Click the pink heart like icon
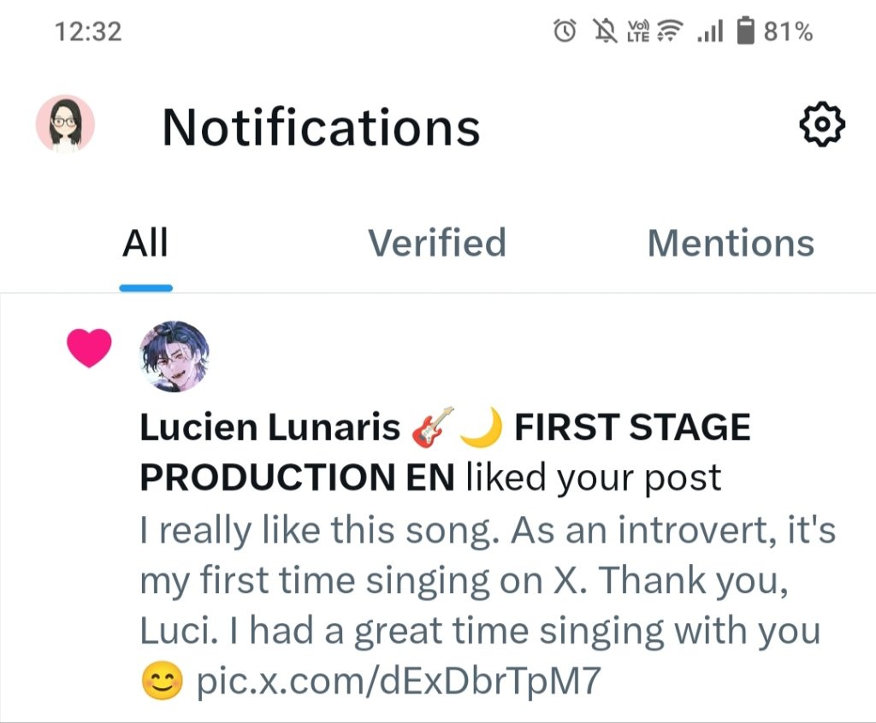Image resolution: width=876 pixels, height=723 pixels. [89, 349]
